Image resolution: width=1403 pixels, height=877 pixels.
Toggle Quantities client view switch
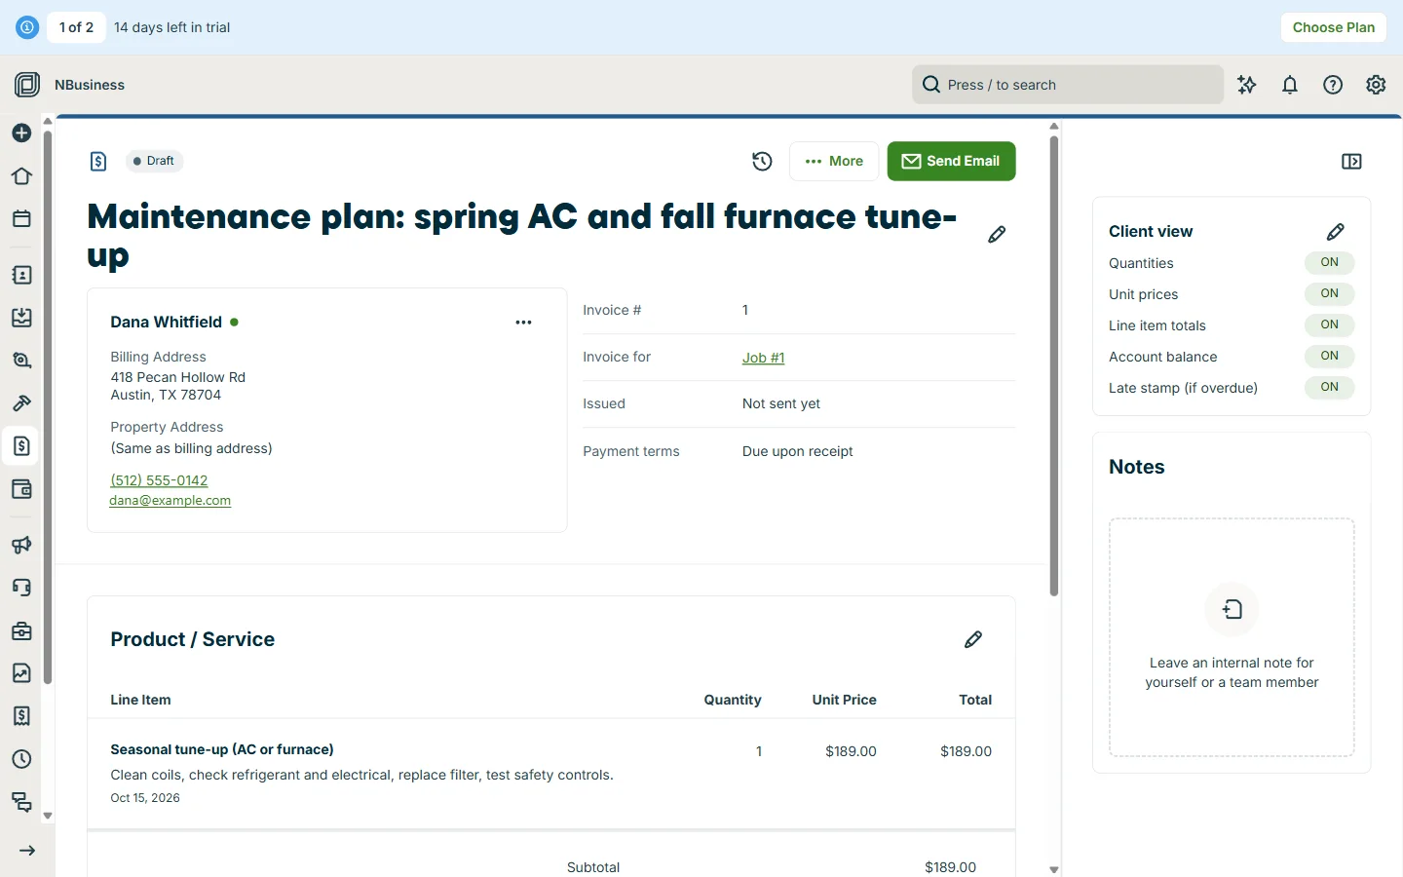pos(1330,262)
